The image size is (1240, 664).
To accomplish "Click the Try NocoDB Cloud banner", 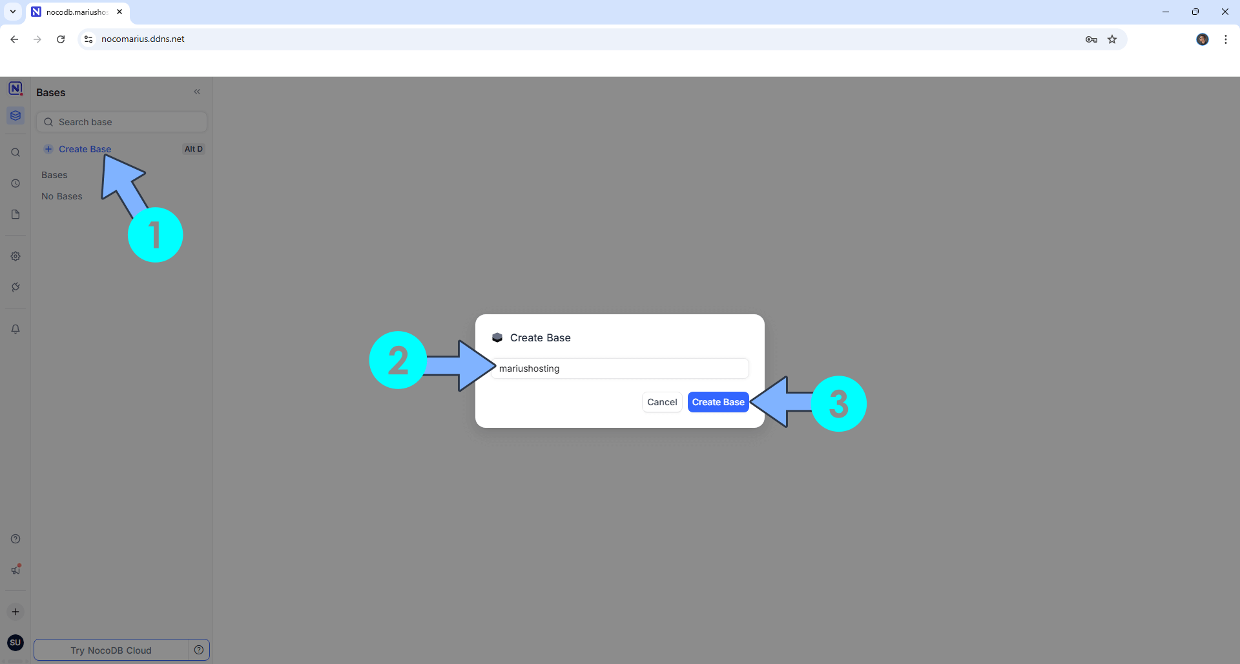I will pyautogui.click(x=111, y=650).
